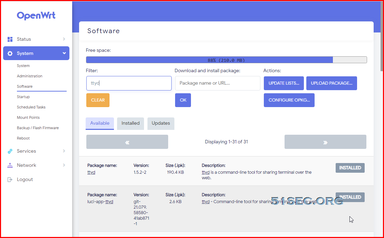Click the CONFIGURE OPKG button

(289, 100)
